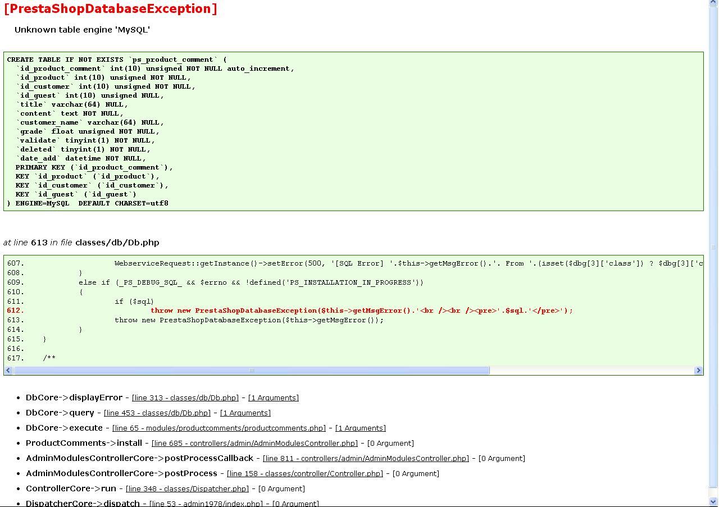
Task: Click the KEY `id_guest` line
Action: [x=76, y=194]
